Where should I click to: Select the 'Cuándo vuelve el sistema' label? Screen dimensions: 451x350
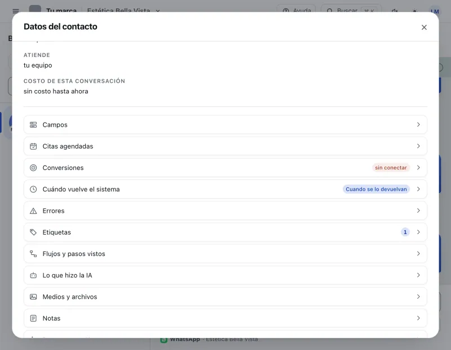click(81, 189)
